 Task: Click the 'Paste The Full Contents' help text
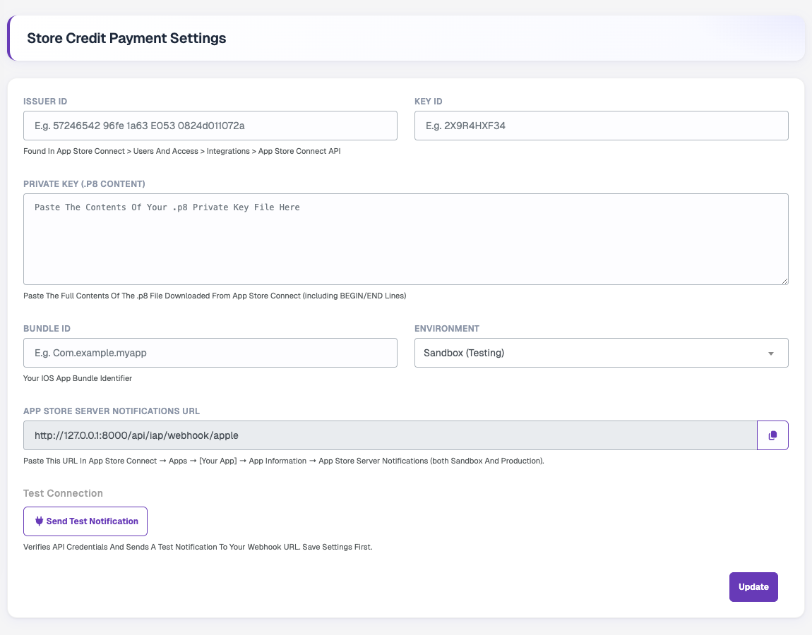coord(215,296)
